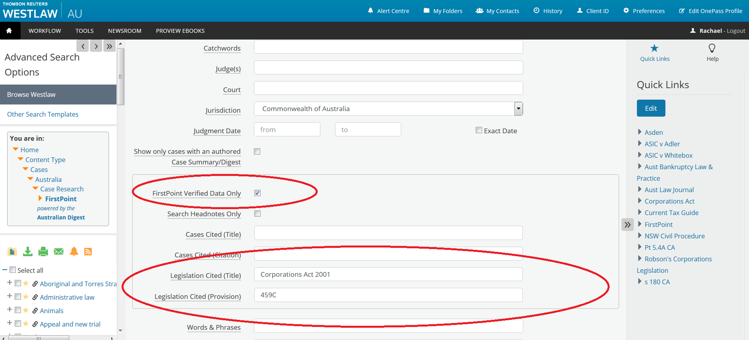Select Browse Westlaw tab

(x=58, y=94)
